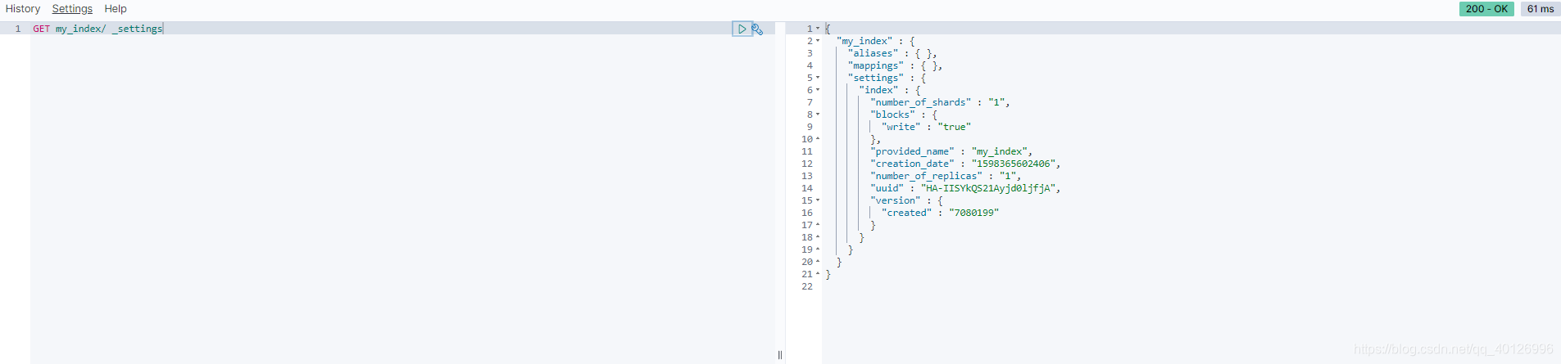Collapse the root object fold arrow at line 1
The image size is (1561, 364).
pos(818,29)
